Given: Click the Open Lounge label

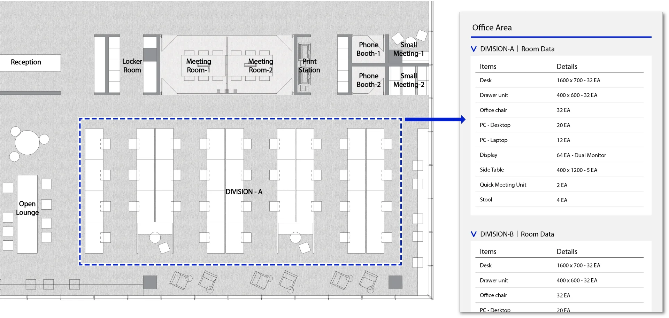Looking at the screenshot, I should coord(27,208).
